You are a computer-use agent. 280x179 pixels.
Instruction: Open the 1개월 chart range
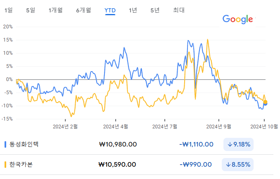pyautogui.click(x=55, y=10)
